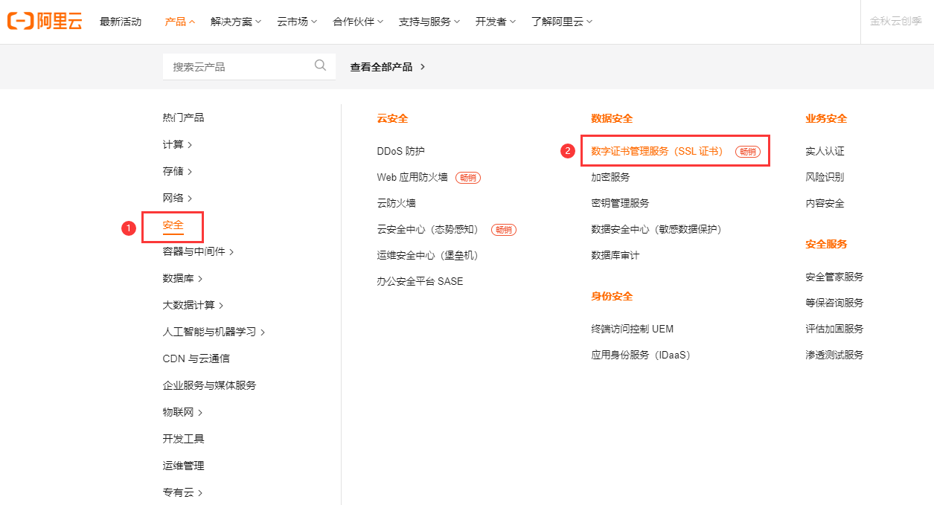Open Web 应用防火墙 product
Viewport: 934px width, 505px height.
point(412,177)
